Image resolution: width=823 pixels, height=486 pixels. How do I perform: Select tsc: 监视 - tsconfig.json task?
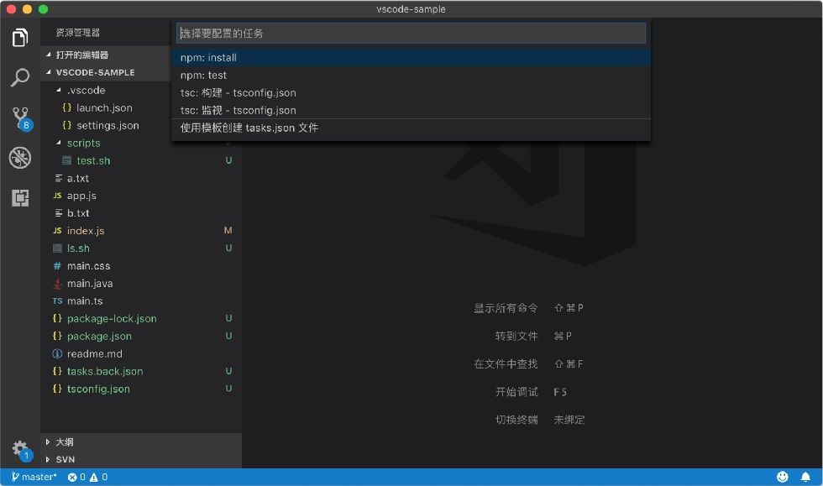[x=411, y=110]
